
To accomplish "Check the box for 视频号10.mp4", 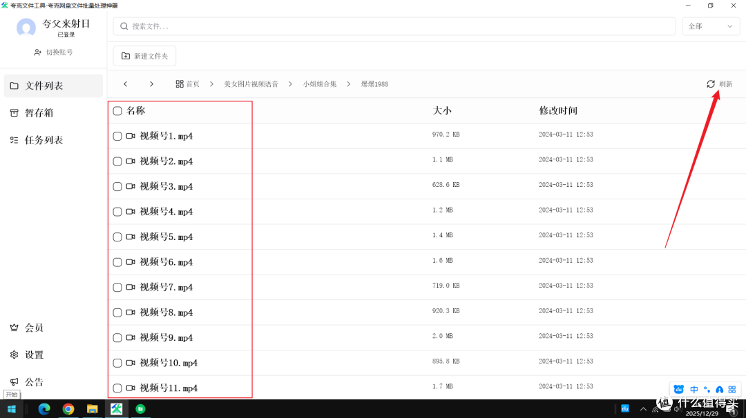I will click(x=117, y=363).
